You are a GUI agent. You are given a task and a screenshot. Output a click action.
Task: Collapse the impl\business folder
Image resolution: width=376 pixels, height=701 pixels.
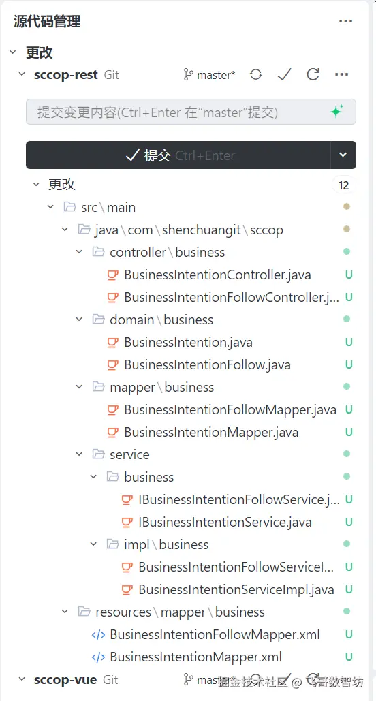tap(93, 544)
